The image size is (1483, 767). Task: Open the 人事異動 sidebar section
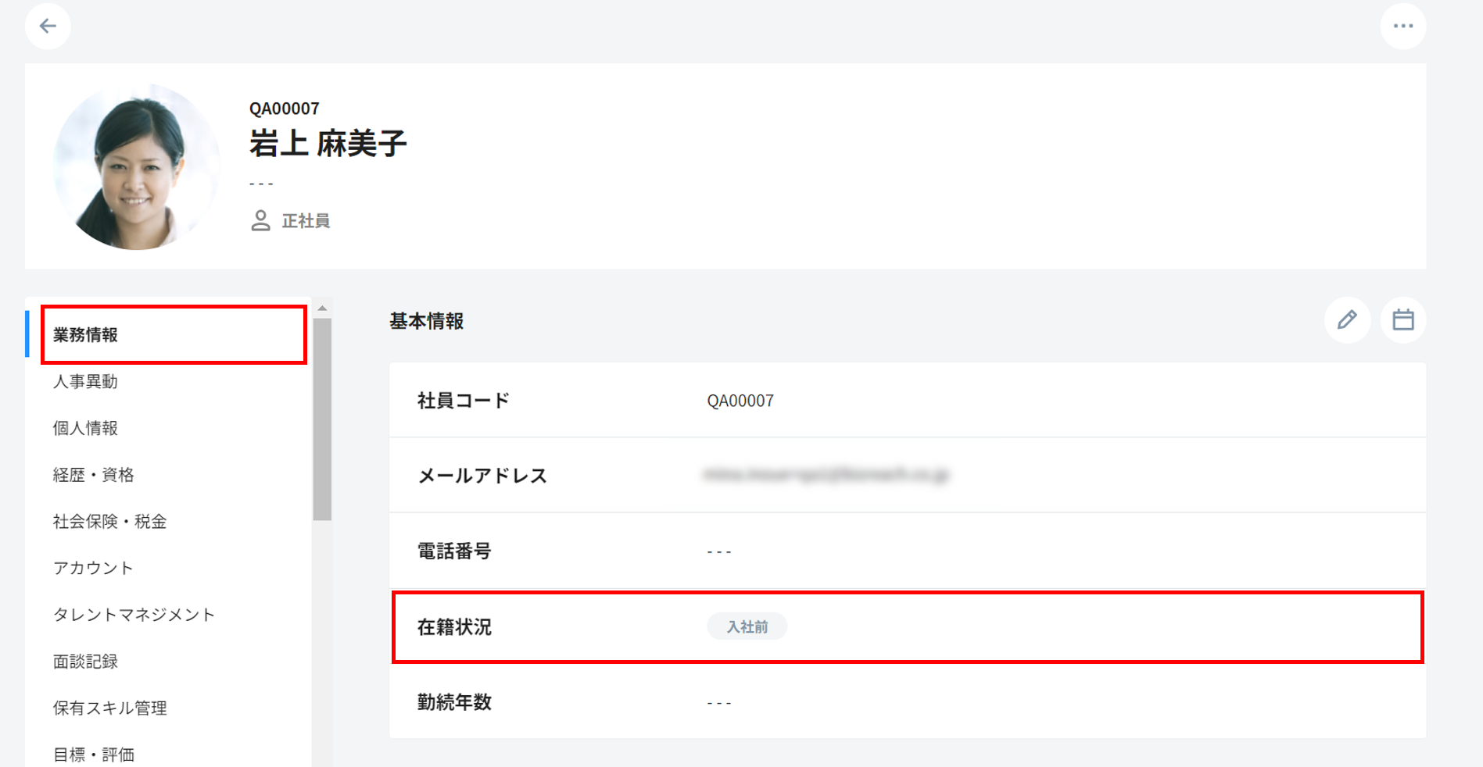pos(86,382)
